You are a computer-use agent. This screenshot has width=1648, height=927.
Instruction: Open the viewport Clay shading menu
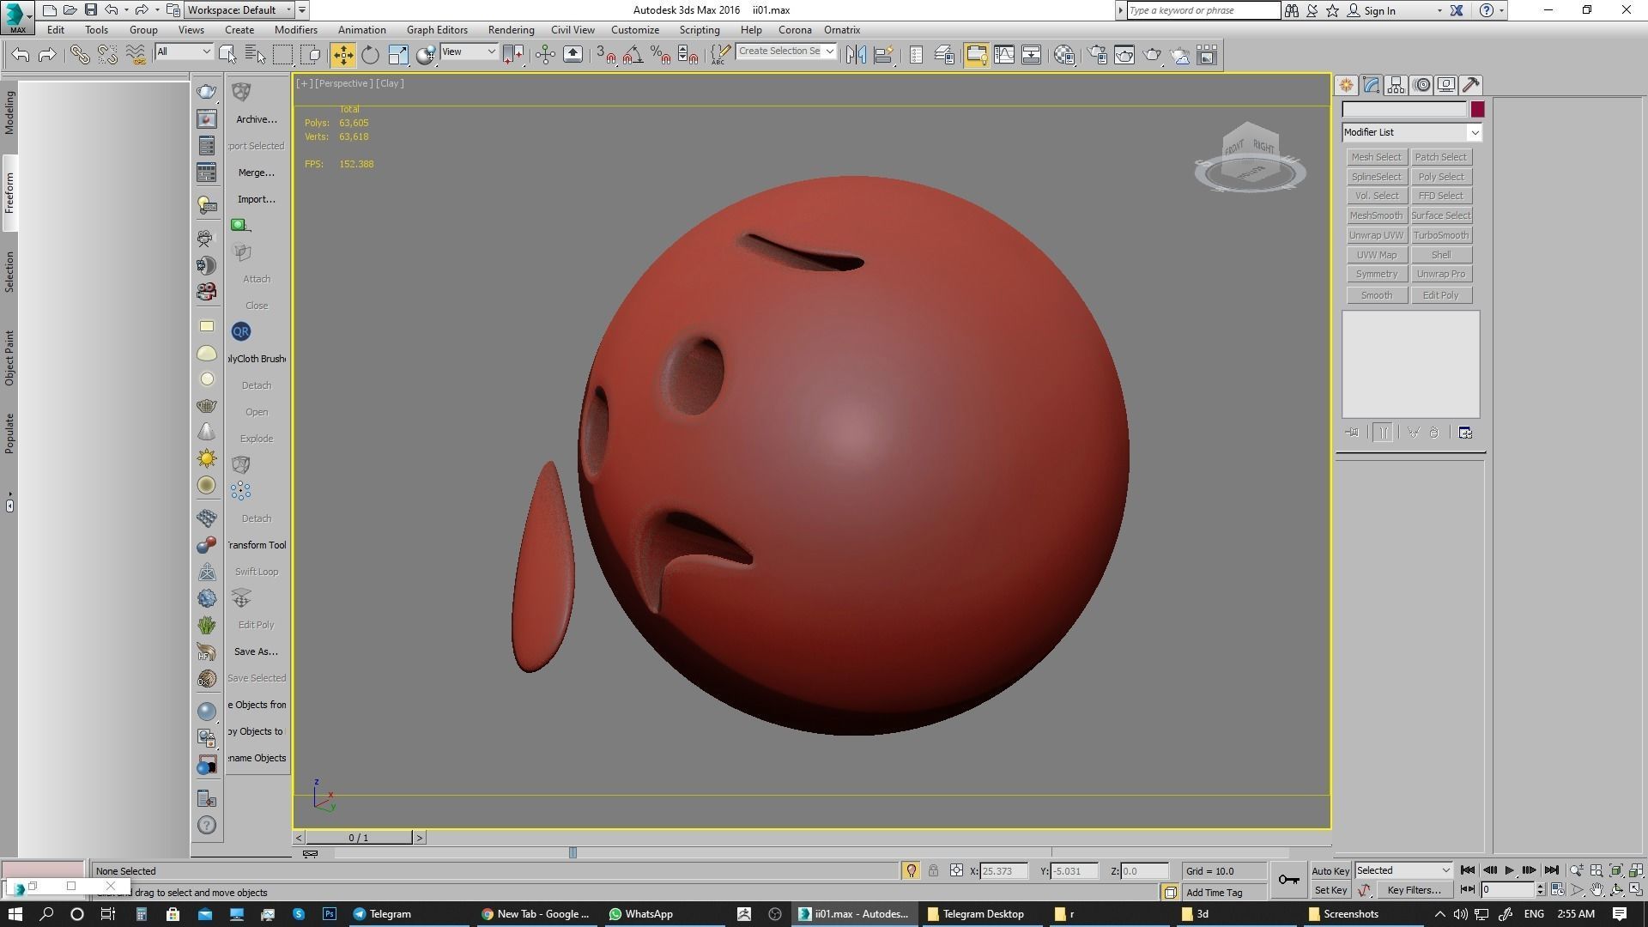[390, 83]
